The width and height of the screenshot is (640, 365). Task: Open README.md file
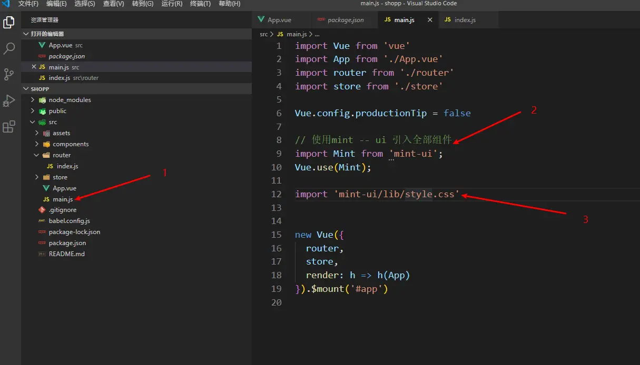tap(136, 254)
